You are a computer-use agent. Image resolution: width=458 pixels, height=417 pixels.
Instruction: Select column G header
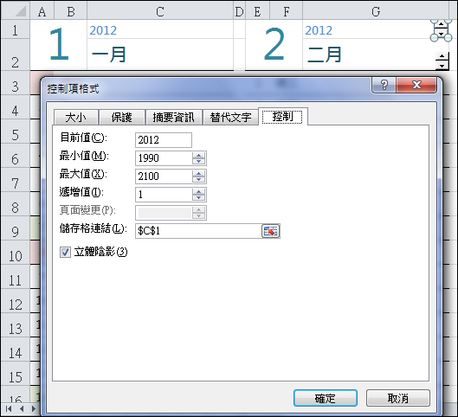click(376, 11)
